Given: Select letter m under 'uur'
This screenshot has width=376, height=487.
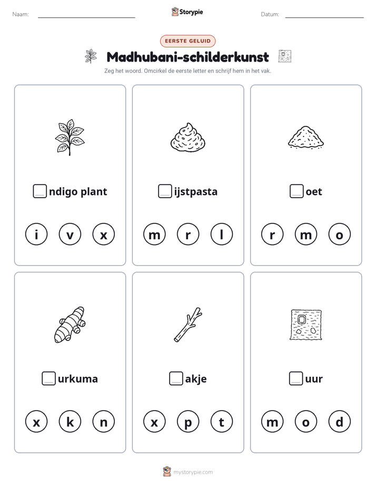Looking at the screenshot, I should (272, 422).
